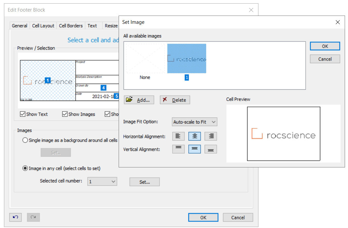Toggle the Show Images checkbox
348x228 pixels.
65,114
